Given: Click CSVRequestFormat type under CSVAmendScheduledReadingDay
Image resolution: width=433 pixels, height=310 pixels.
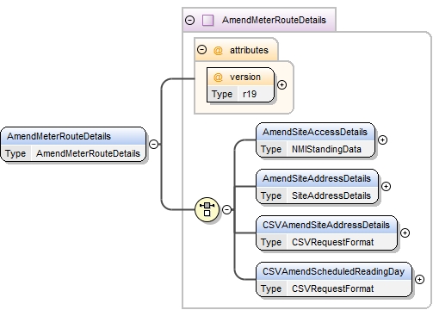Looking at the screenshot, I should pos(332,288).
